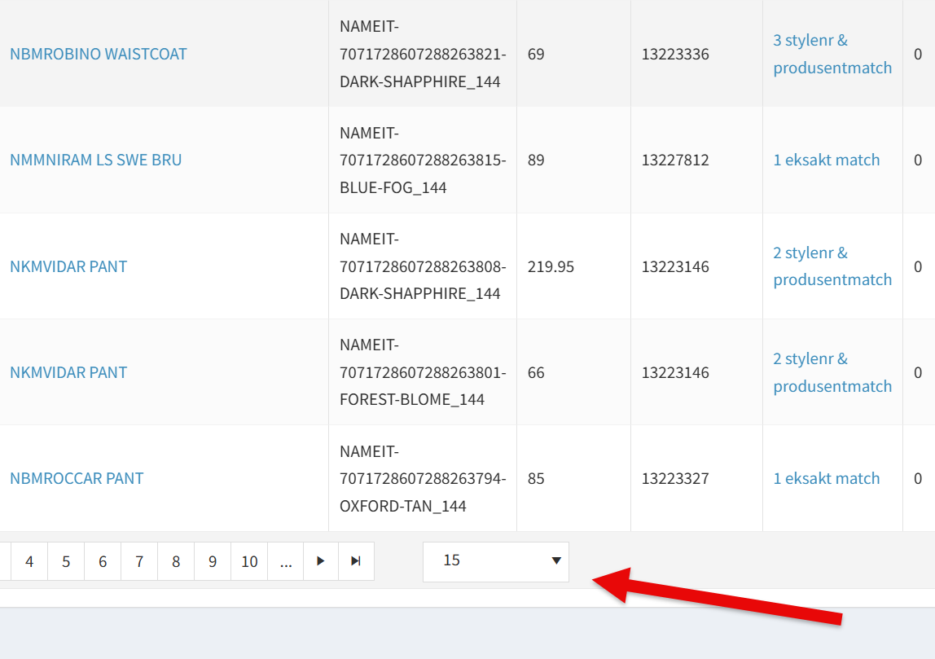Screen dimensions: 935x659
Task: Navigate to page 8
Action: [x=176, y=561]
